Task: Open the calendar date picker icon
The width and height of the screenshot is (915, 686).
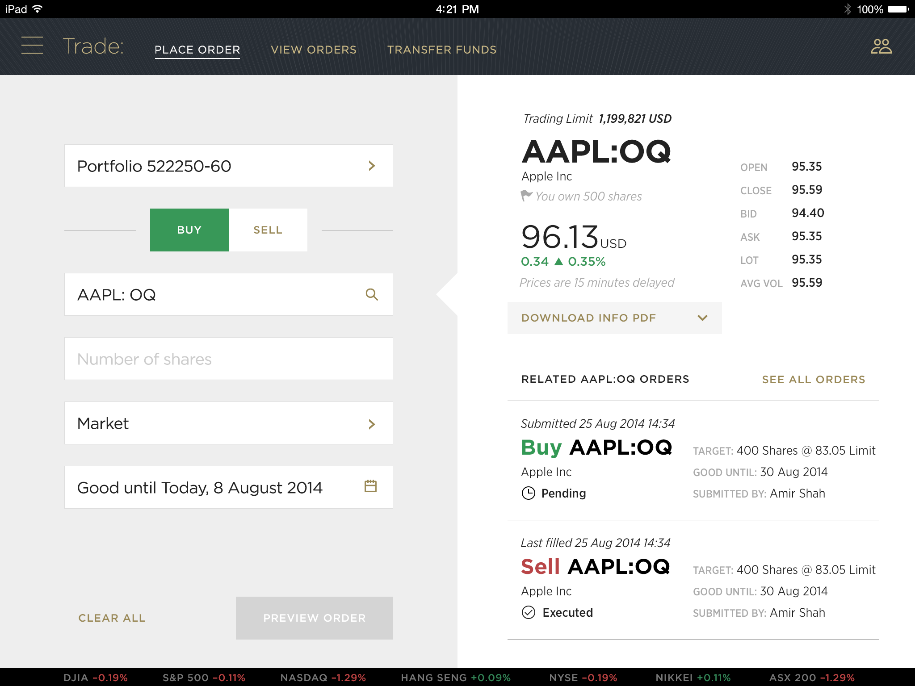Action: pos(370,486)
